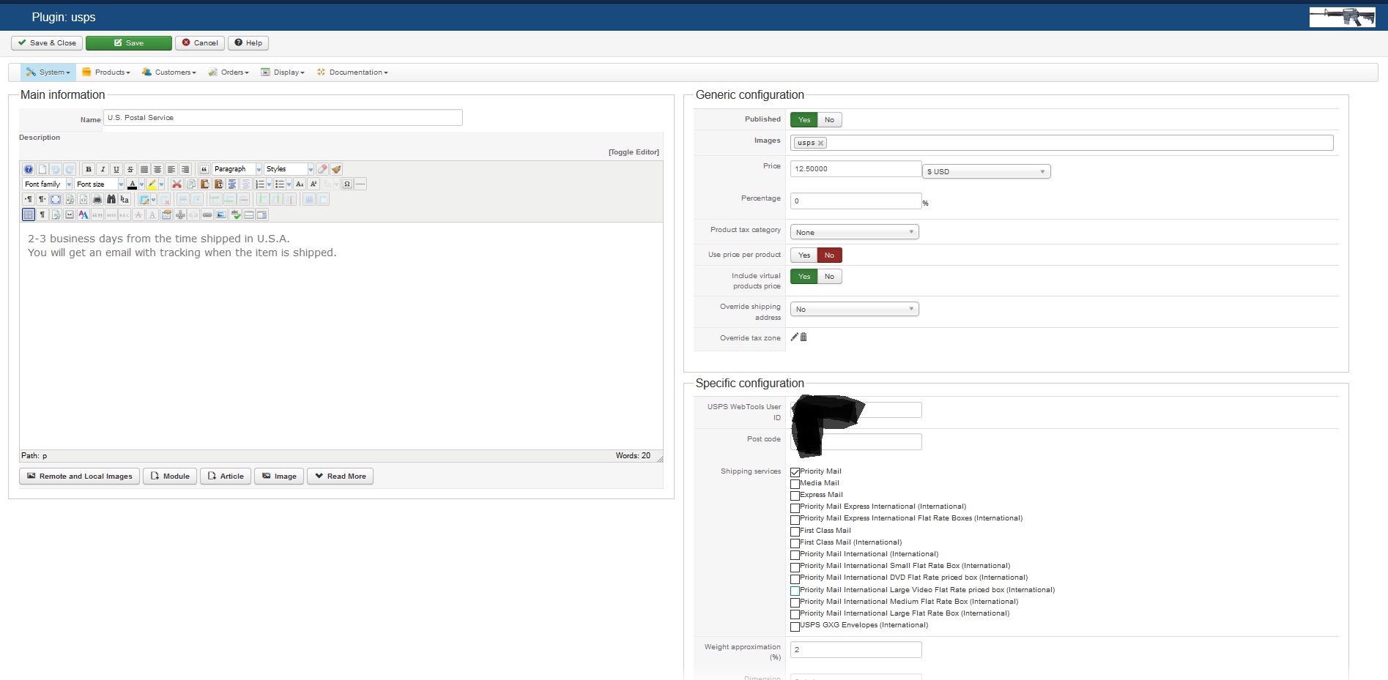1388x680 pixels.
Task: Apply italic formatting in the editor
Action: 103,169
